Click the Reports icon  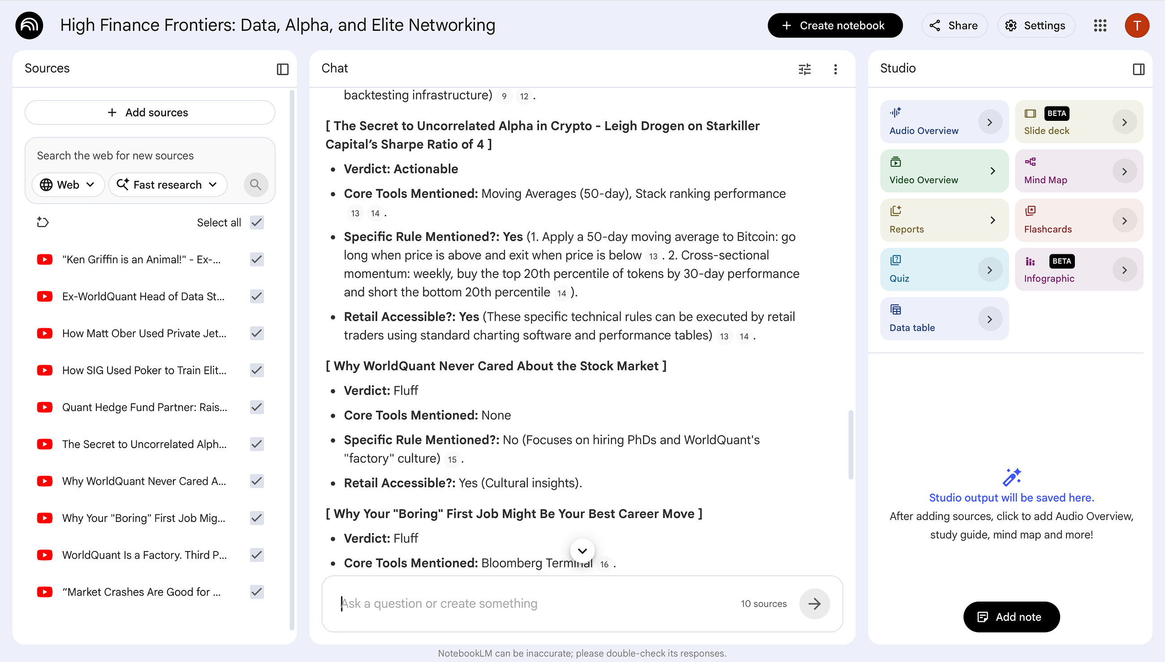pos(896,211)
